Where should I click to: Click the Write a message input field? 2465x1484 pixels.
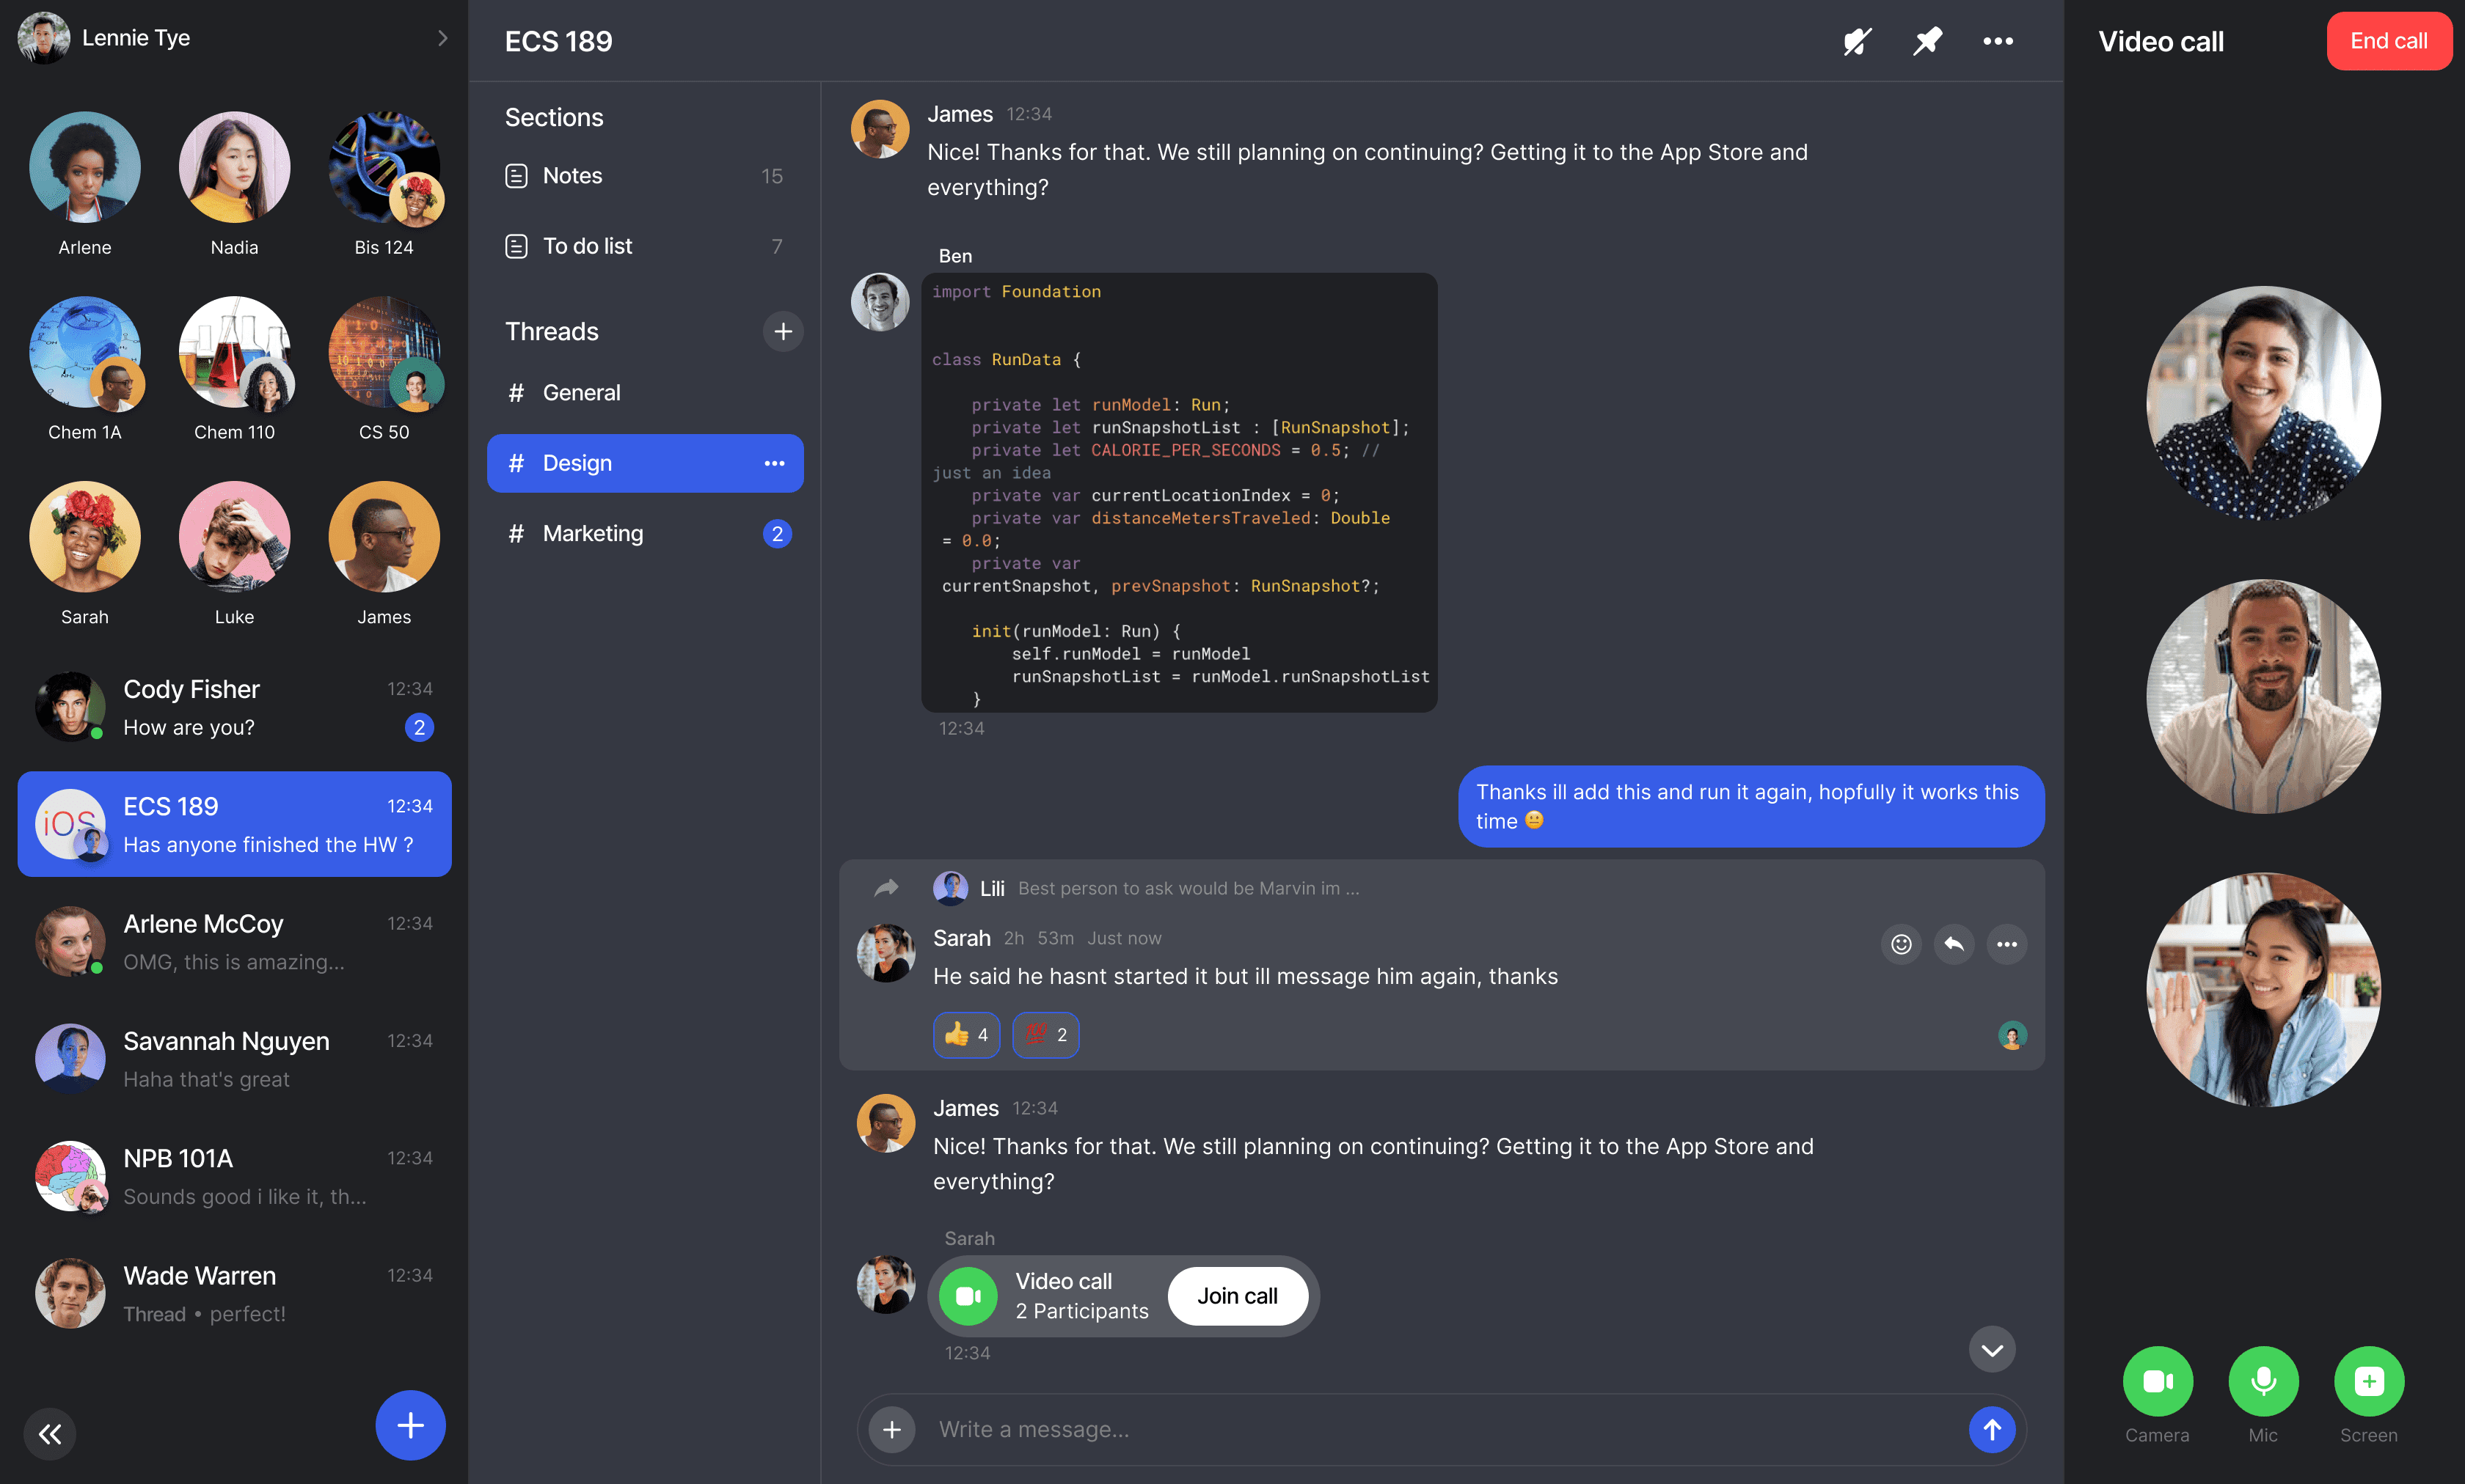1301,1429
